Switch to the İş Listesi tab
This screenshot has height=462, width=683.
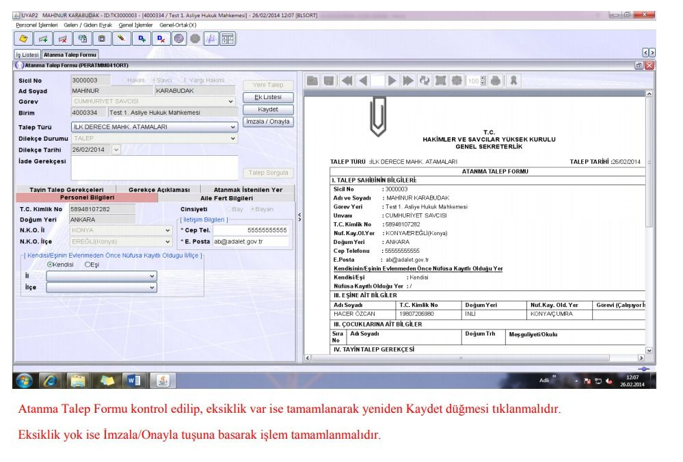coord(27,55)
